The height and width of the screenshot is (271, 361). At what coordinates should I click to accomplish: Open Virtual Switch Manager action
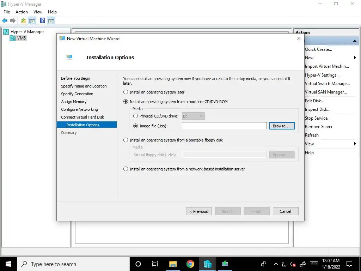click(327, 84)
